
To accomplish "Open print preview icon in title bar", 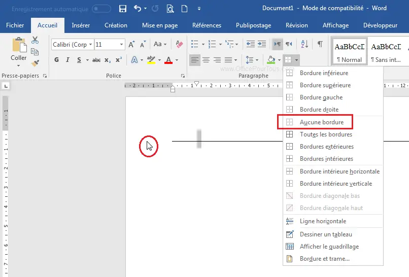I will click(170, 9).
